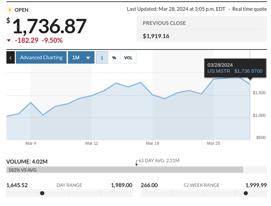
Task: Open Advanced Charting
Action: pyautogui.click(x=41, y=58)
